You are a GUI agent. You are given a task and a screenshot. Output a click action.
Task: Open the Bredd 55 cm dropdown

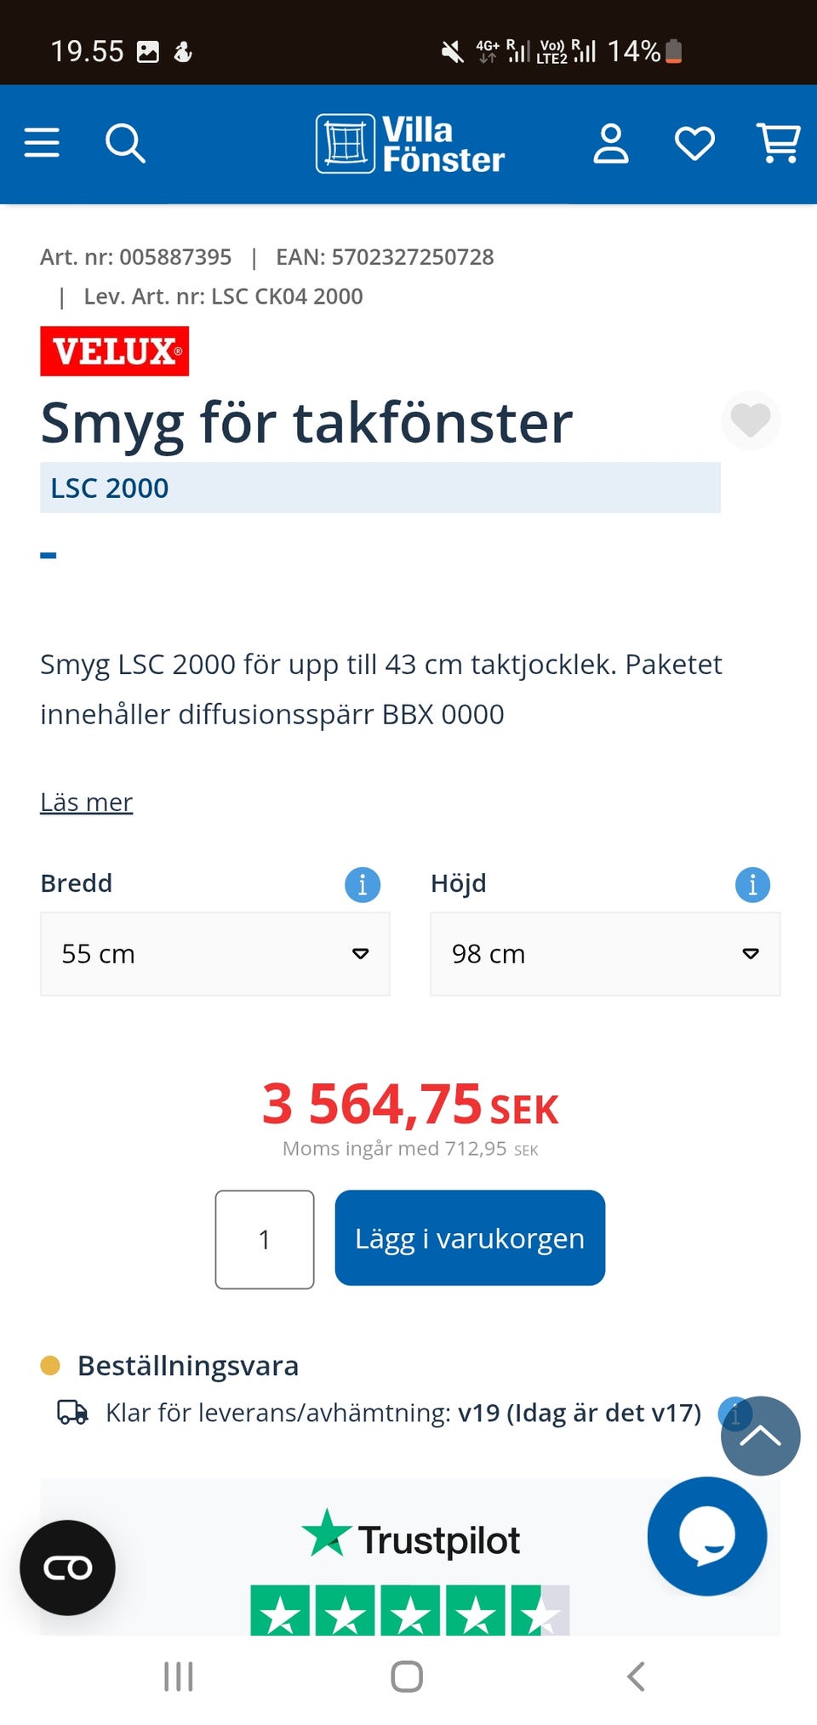click(214, 954)
